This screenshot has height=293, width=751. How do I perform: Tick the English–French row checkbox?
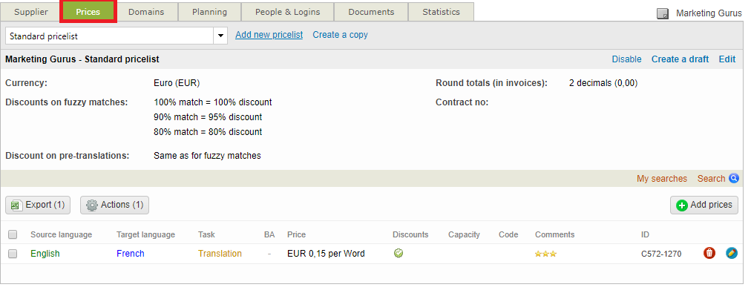pos(13,254)
